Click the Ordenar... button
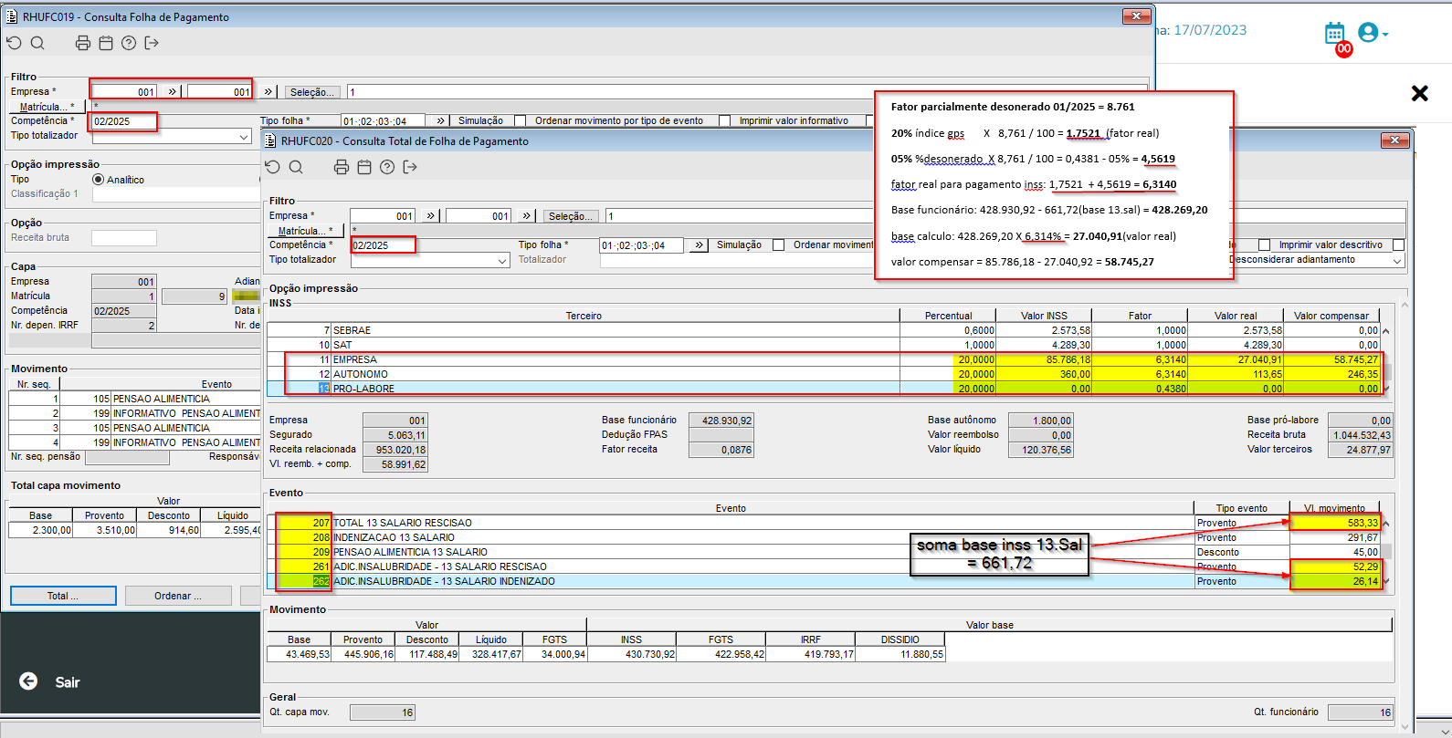 click(x=178, y=596)
